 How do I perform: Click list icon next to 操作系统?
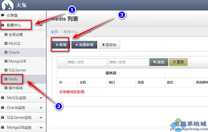click(x=6, y=88)
